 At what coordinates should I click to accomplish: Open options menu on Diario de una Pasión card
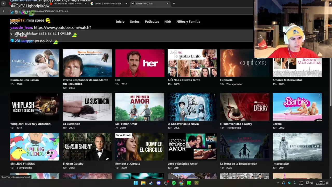pos(57,52)
